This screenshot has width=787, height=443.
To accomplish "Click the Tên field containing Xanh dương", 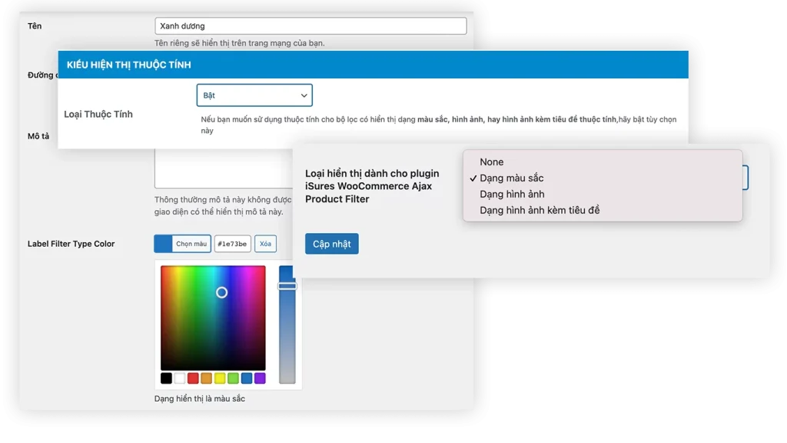I will pos(310,26).
